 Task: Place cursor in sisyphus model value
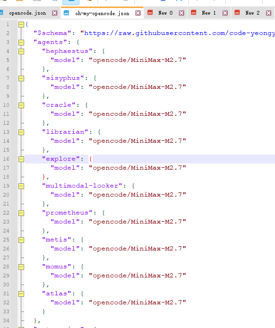coord(137,87)
